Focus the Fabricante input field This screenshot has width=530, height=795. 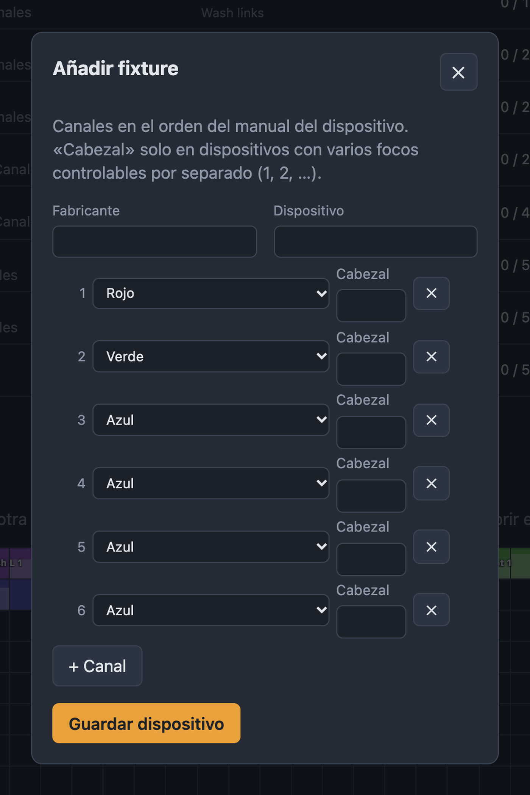[x=154, y=242]
